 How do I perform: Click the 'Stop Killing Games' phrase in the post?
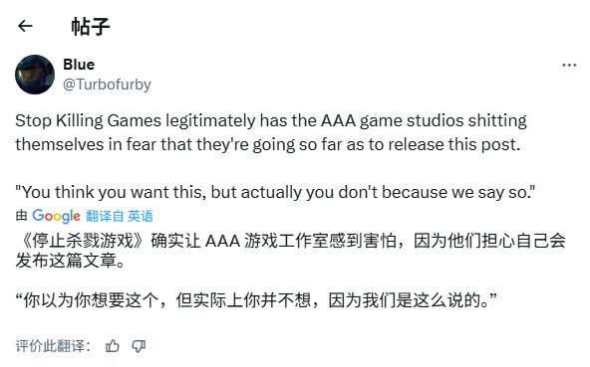[x=88, y=121]
